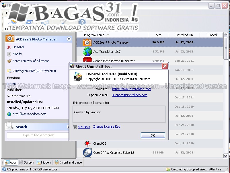Screen dimensions: 230x173
Task: Open the Buy Now link
Action: (x=84, y=127)
